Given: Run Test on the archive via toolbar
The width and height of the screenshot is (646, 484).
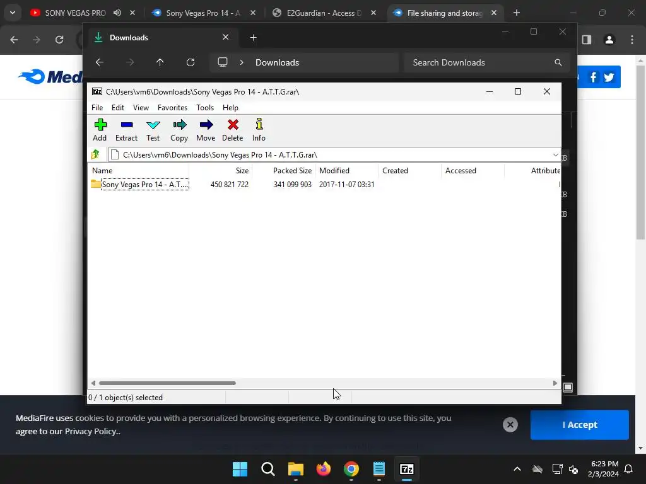Looking at the screenshot, I should point(153,130).
